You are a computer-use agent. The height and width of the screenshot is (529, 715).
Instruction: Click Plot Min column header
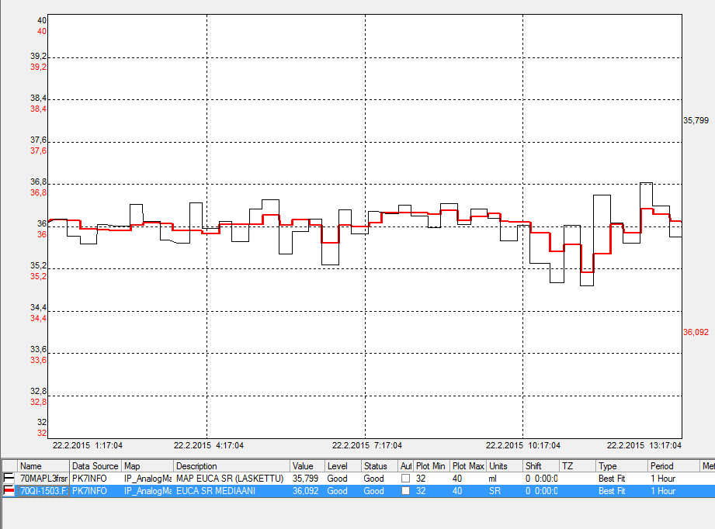coord(432,466)
